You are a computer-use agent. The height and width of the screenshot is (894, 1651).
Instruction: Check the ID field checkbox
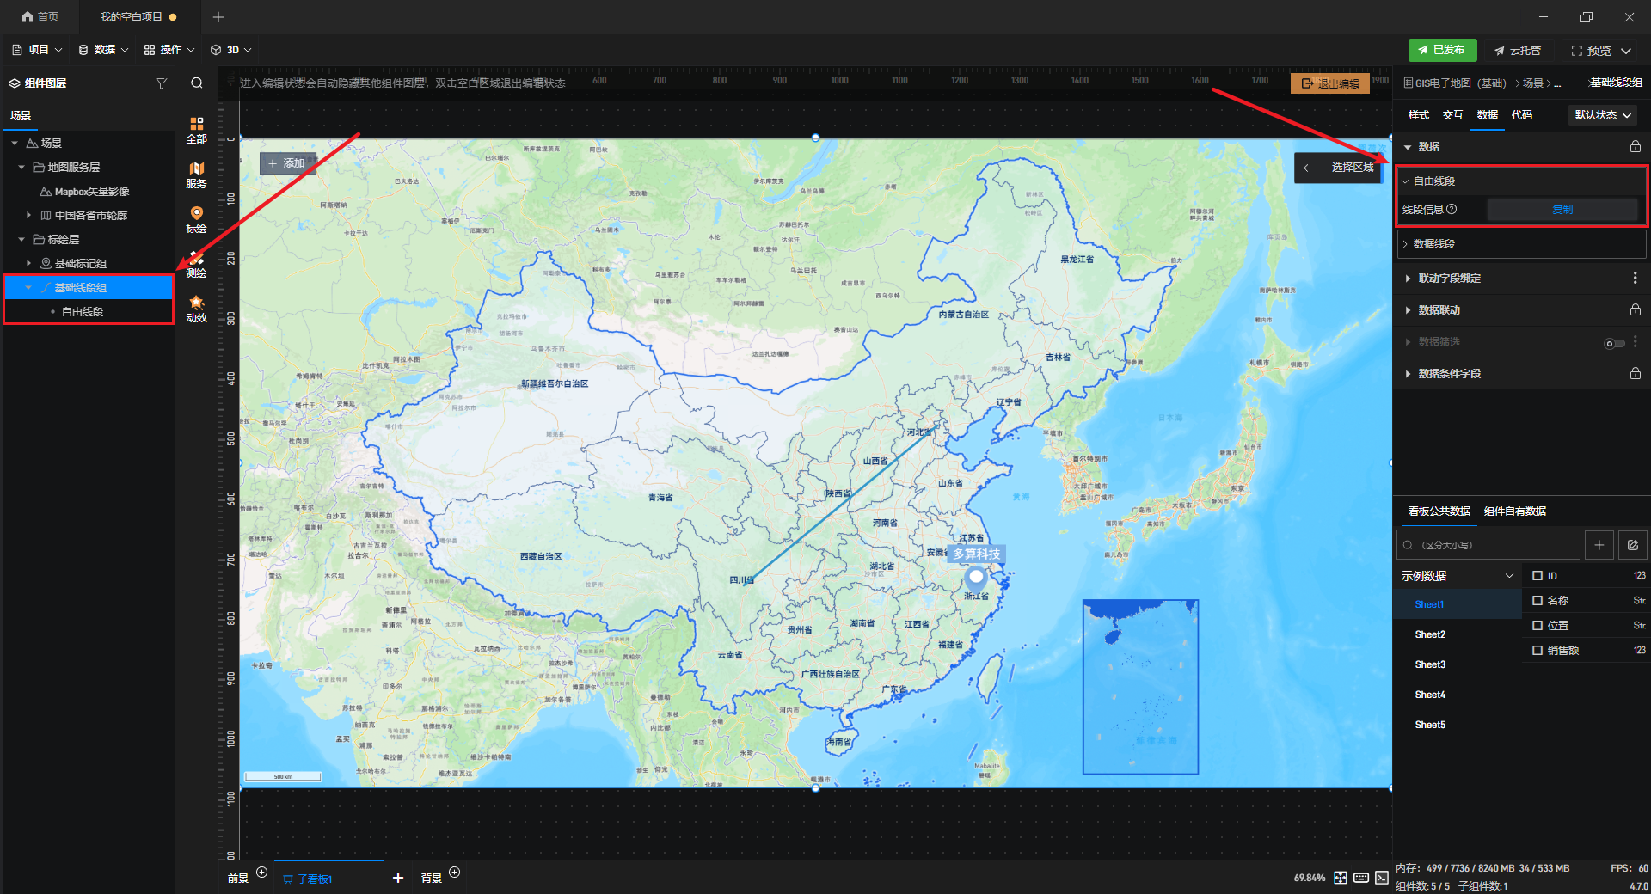[1537, 576]
